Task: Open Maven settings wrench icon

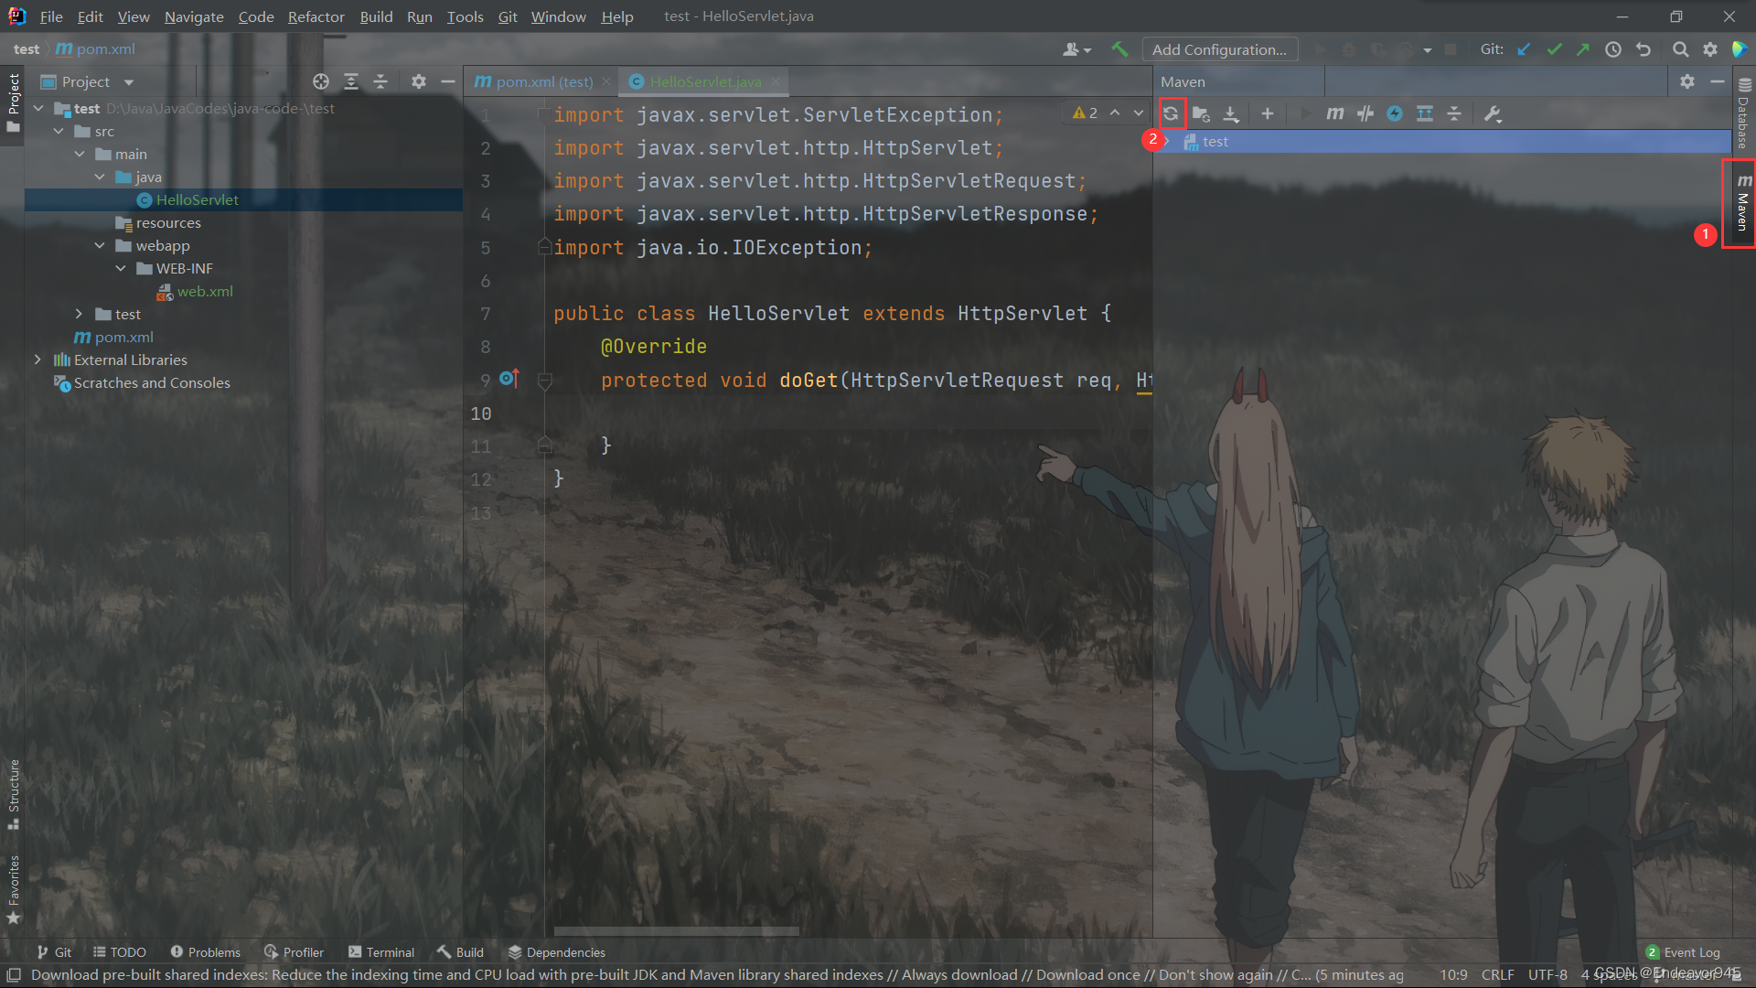Action: [1493, 113]
